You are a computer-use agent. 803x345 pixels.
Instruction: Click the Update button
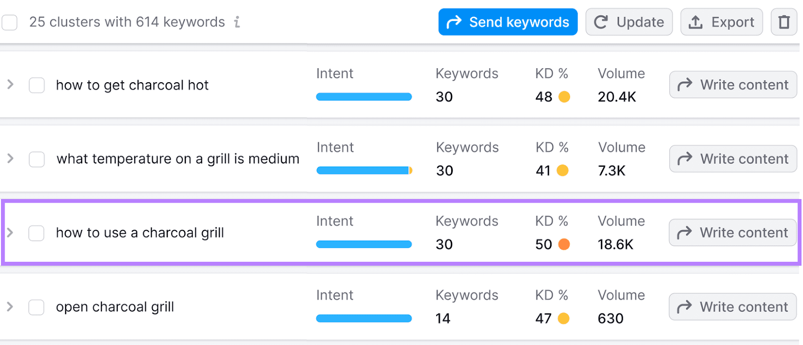tap(629, 22)
